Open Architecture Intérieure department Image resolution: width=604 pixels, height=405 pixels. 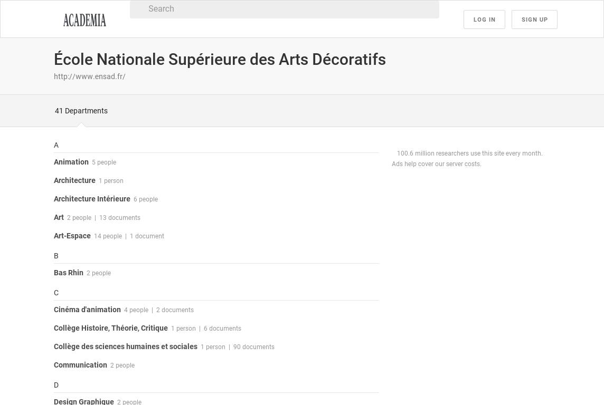tap(92, 199)
